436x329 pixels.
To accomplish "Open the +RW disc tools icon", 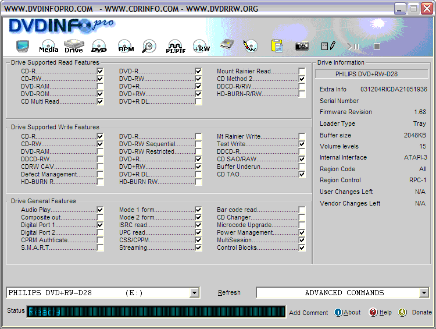I will click(x=202, y=46).
